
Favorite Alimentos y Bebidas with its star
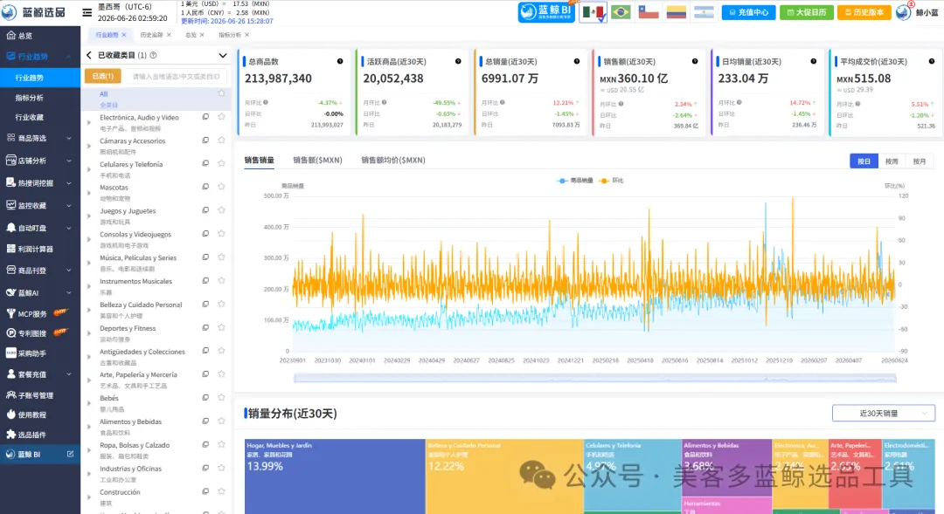(x=221, y=421)
